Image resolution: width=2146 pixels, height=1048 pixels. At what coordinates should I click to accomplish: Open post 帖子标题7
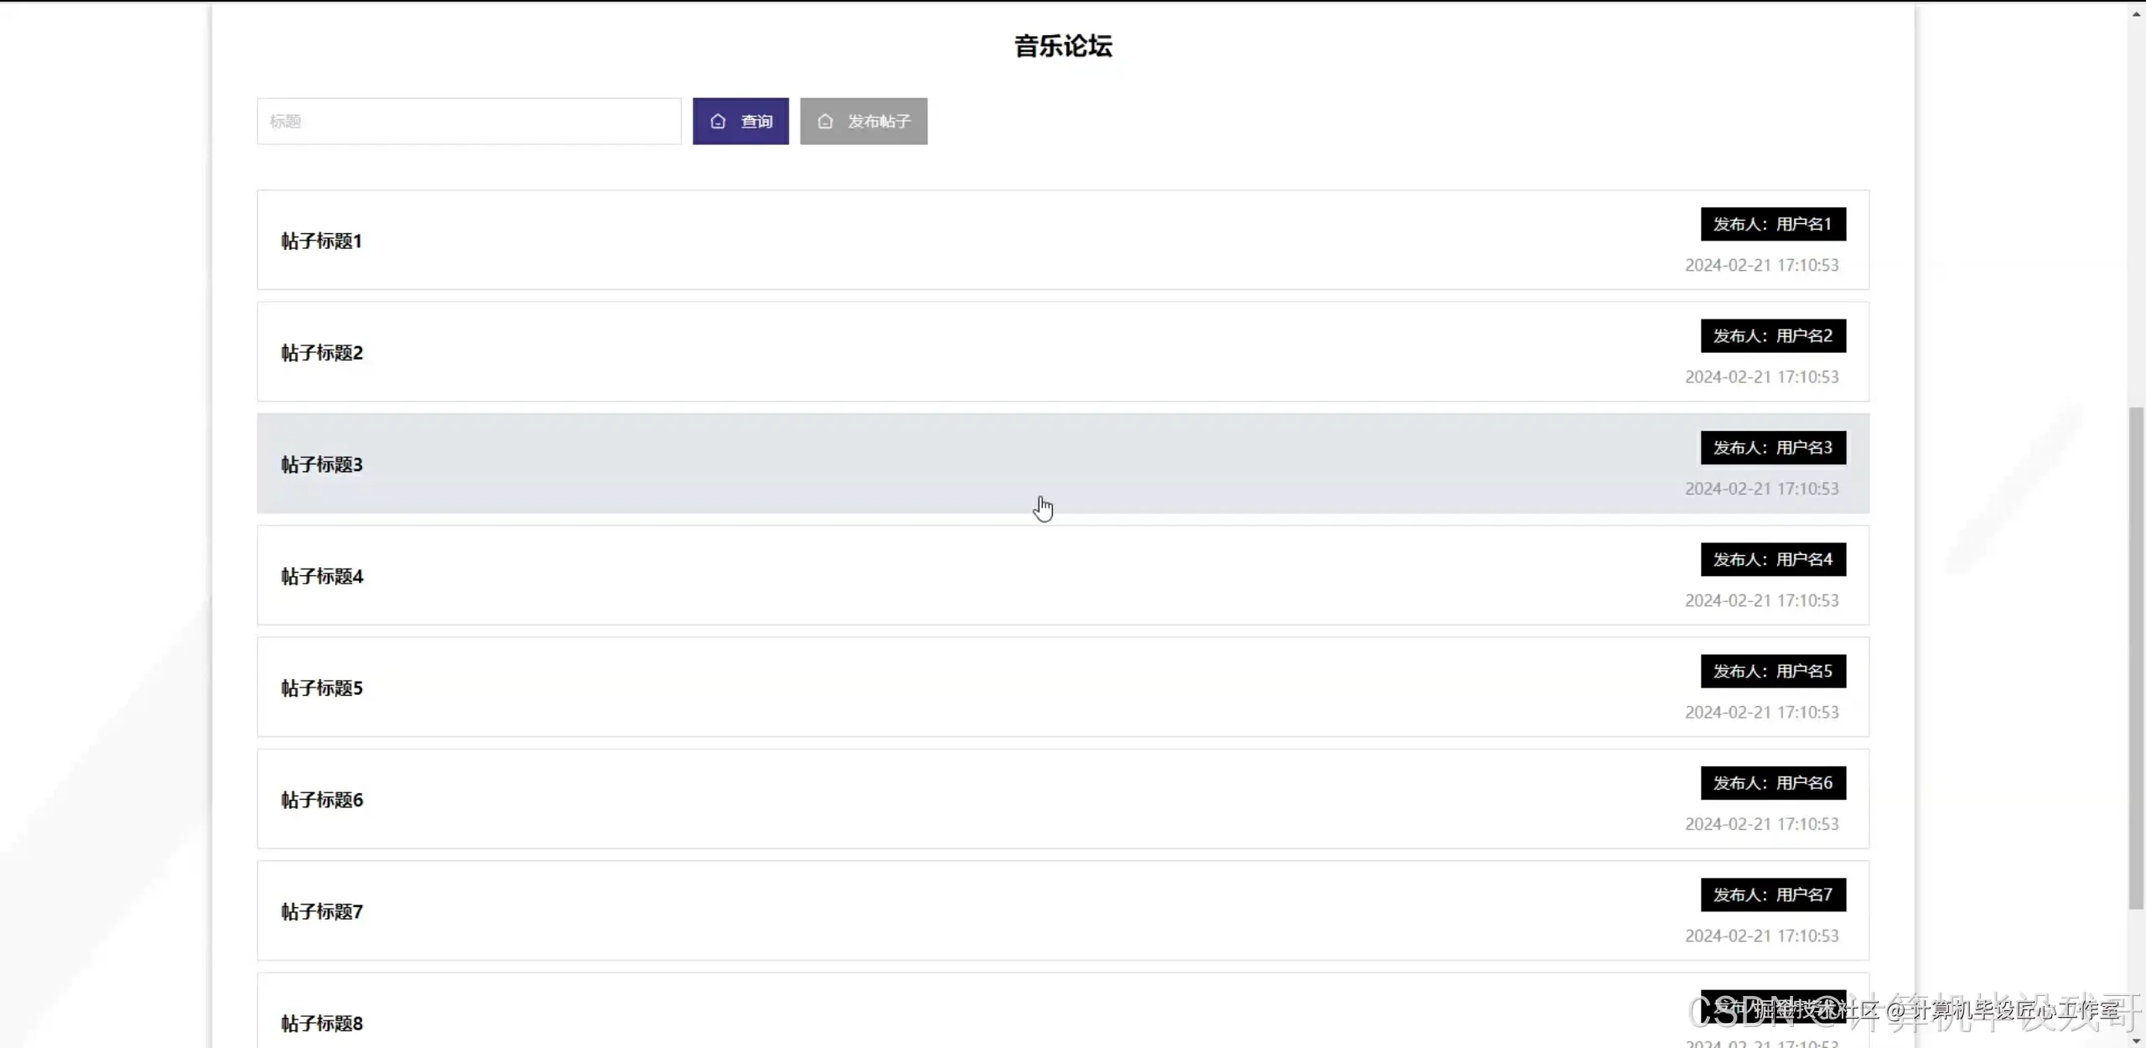click(x=322, y=912)
